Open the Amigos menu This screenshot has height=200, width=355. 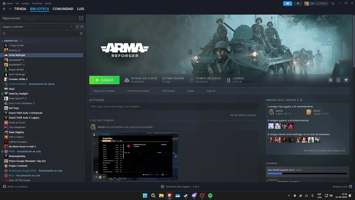pyautogui.click(x=26, y=3)
